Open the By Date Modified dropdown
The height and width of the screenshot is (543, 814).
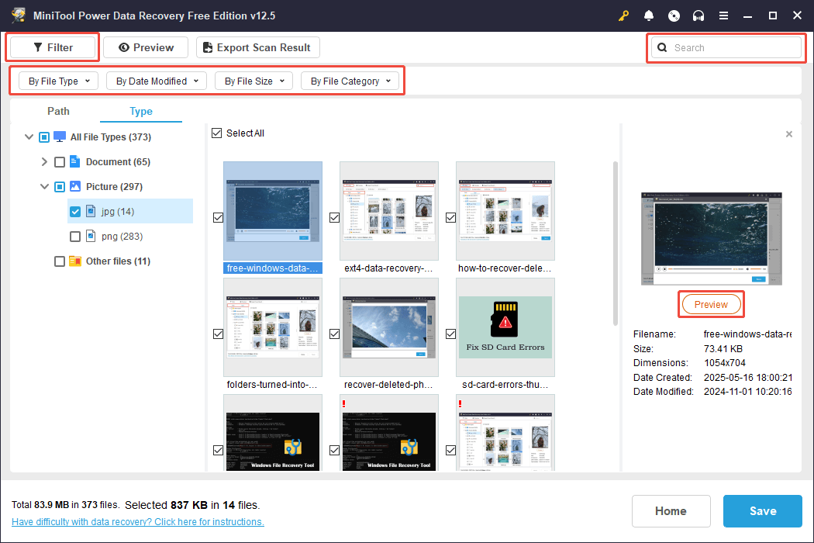coord(156,81)
